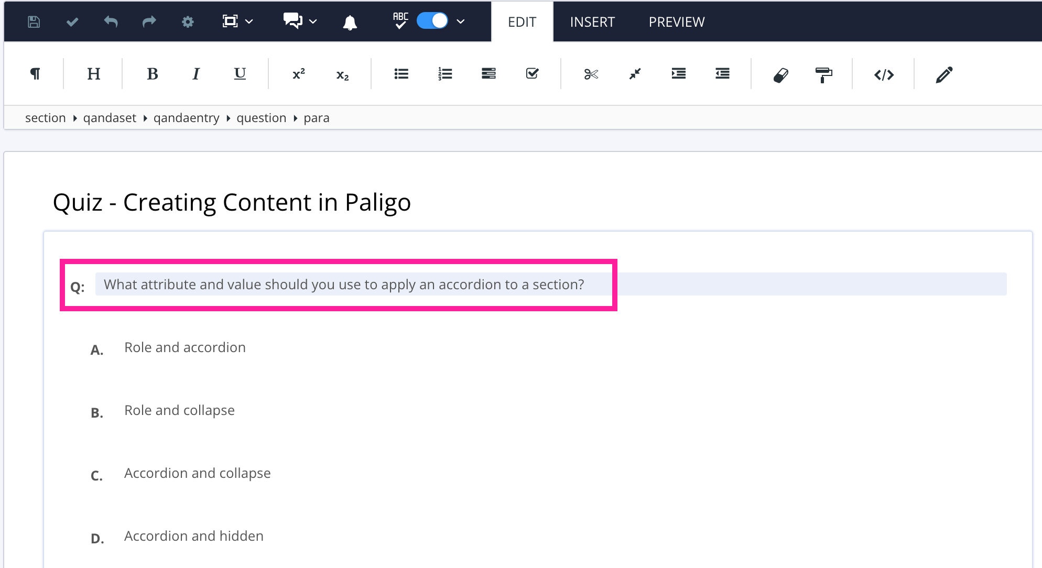Select the Save icon
Screen dimensions: 1042x568
(33, 21)
